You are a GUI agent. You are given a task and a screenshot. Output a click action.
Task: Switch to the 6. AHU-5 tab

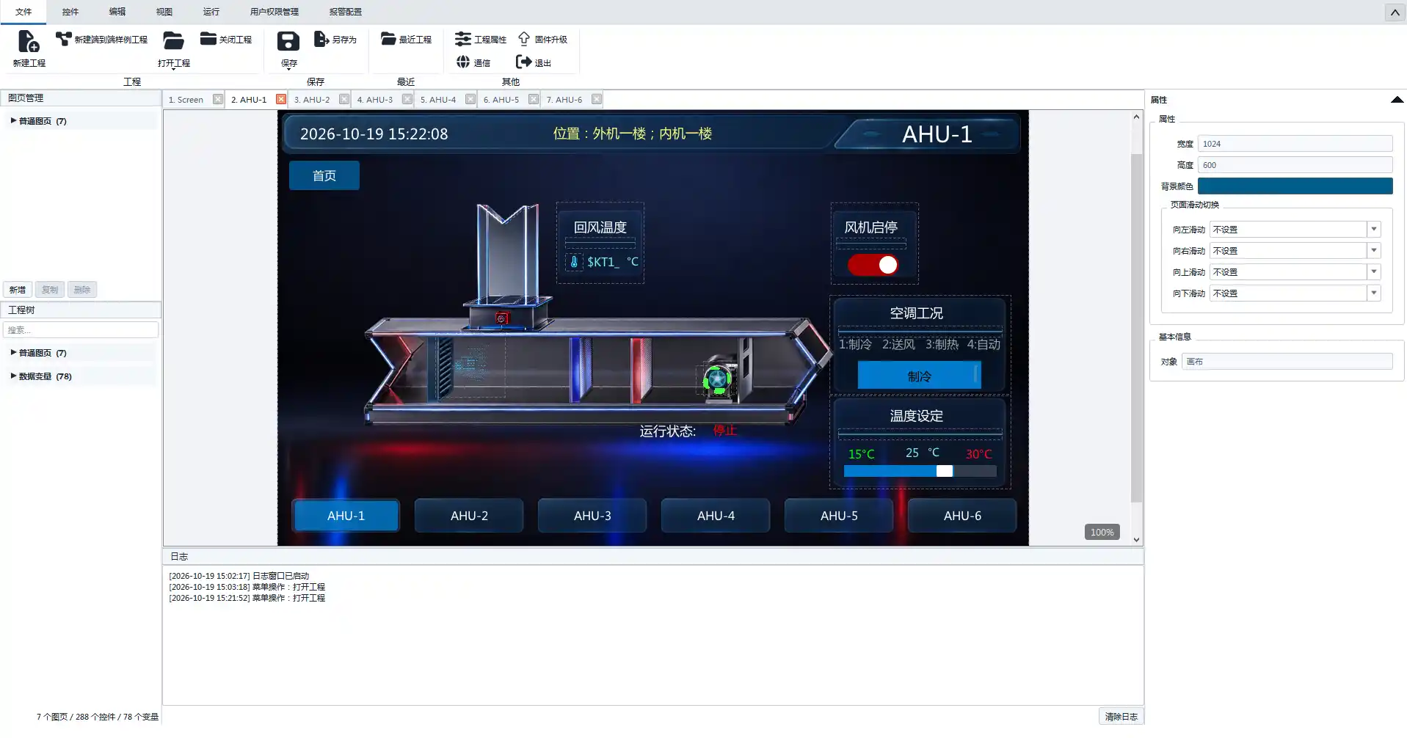coord(501,99)
